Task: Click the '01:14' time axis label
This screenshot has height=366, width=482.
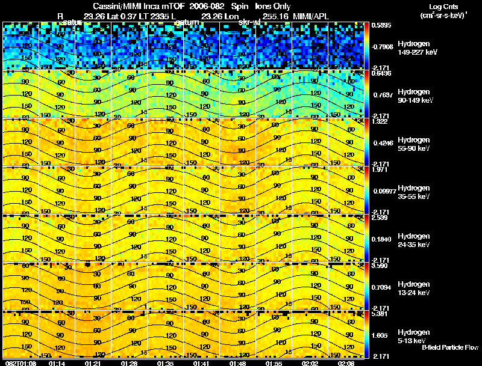Action: pos(57,363)
